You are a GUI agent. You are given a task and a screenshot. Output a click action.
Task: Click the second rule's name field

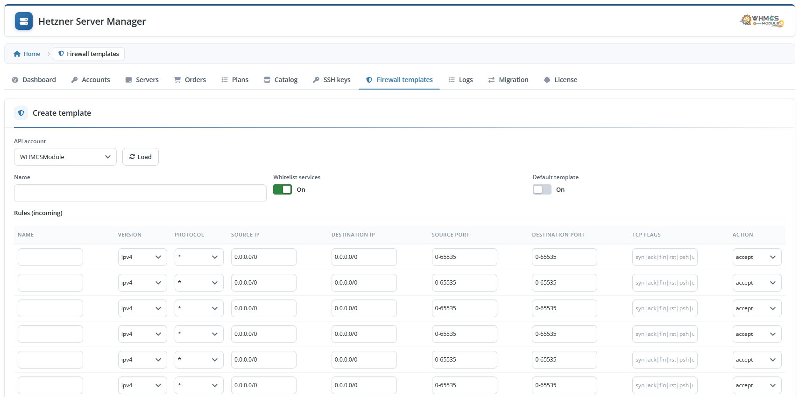50,283
